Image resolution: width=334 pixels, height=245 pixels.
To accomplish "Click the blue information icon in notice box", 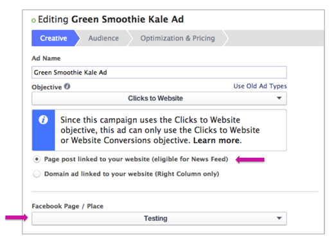I will coord(43,120).
